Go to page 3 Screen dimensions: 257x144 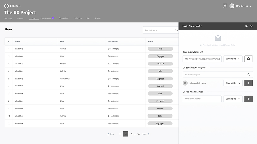point(132,134)
